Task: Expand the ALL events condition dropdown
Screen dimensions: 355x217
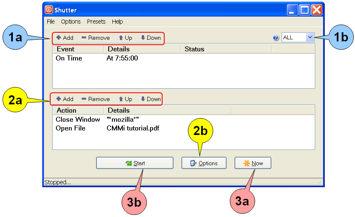Action: pyautogui.click(x=310, y=37)
